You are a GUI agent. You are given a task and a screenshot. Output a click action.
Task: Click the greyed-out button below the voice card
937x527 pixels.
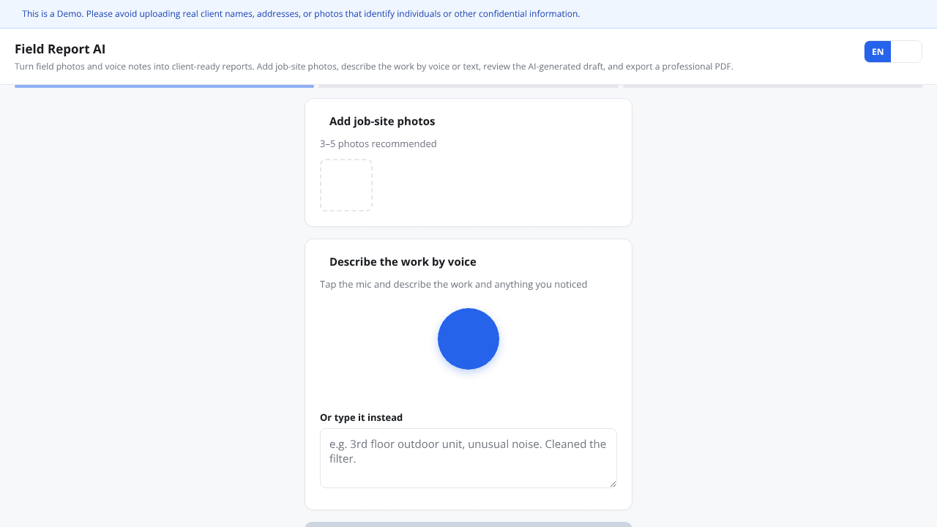pos(468,524)
